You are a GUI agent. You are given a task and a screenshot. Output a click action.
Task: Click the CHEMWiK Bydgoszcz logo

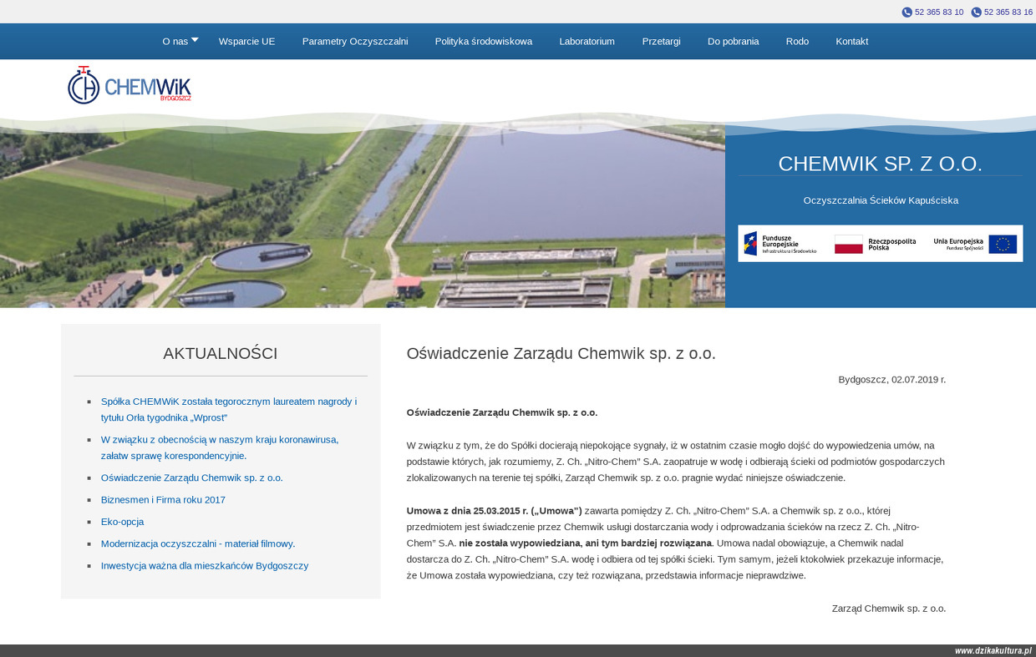coord(129,85)
